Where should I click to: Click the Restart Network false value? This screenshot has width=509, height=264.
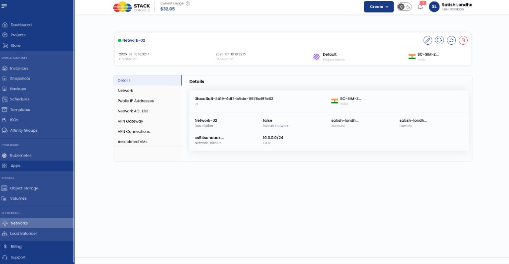click(267, 120)
